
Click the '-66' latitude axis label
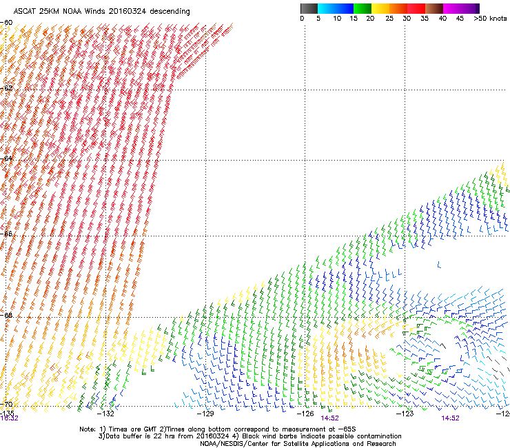tap(6, 234)
